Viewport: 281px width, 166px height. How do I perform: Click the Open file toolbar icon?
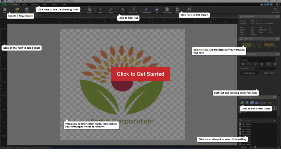click(x=17, y=10)
